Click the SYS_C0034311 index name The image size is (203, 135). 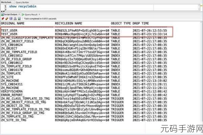12,85
